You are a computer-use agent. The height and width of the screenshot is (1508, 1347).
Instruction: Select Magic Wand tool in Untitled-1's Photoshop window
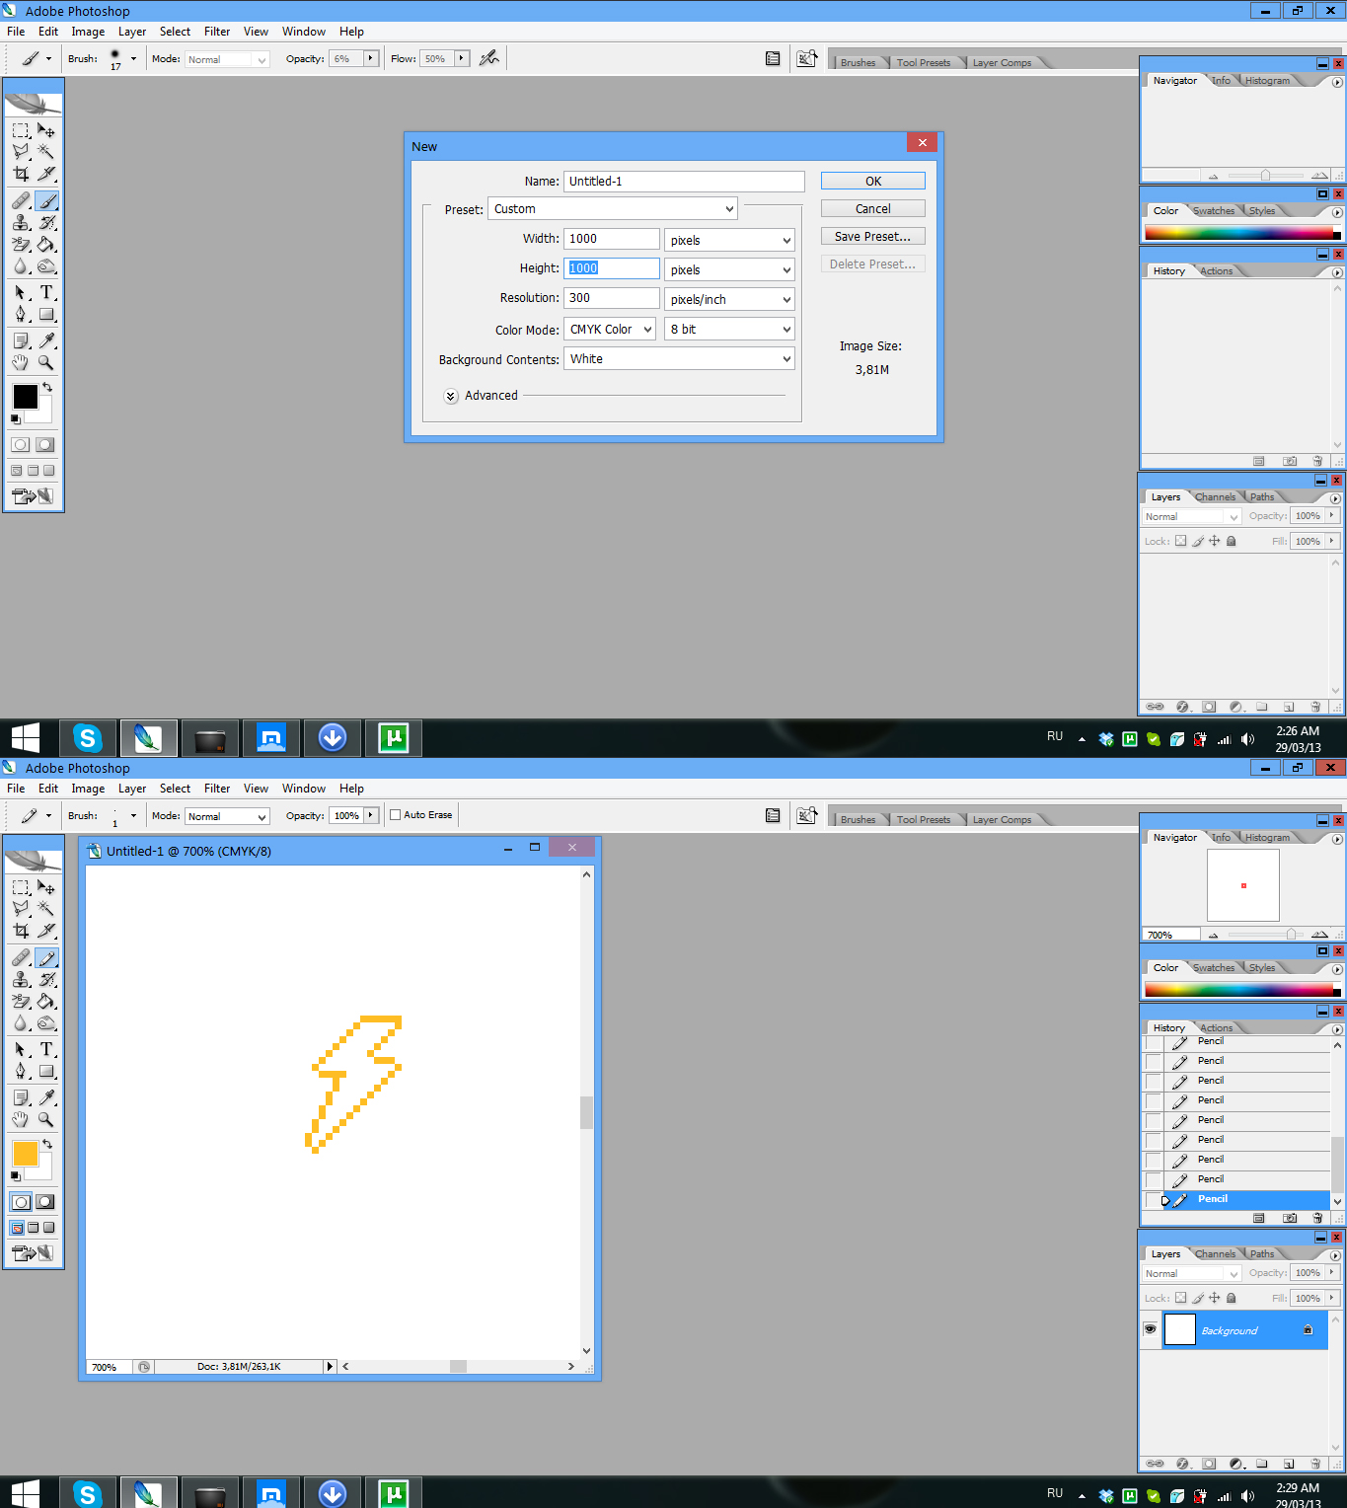coord(46,909)
